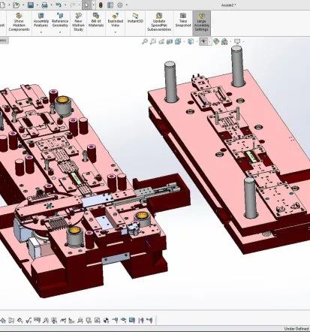Click the Save icon in quick access toolbar
Screen dimensions: 310x332
pos(31,5)
